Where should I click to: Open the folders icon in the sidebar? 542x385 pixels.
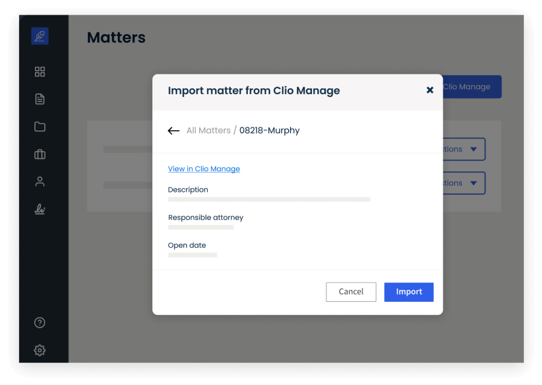point(39,126)
